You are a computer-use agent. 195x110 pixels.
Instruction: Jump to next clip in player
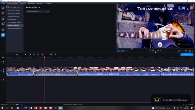[x=161, y=51]
